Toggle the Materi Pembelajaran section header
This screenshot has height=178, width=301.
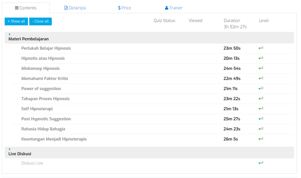click(28, 39)
